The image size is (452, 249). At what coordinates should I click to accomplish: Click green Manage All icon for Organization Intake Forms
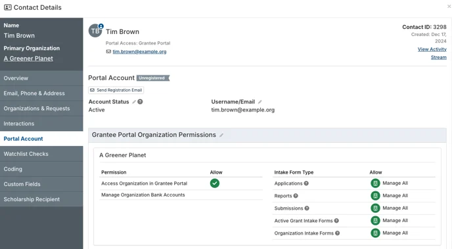(x=375, y=233)
